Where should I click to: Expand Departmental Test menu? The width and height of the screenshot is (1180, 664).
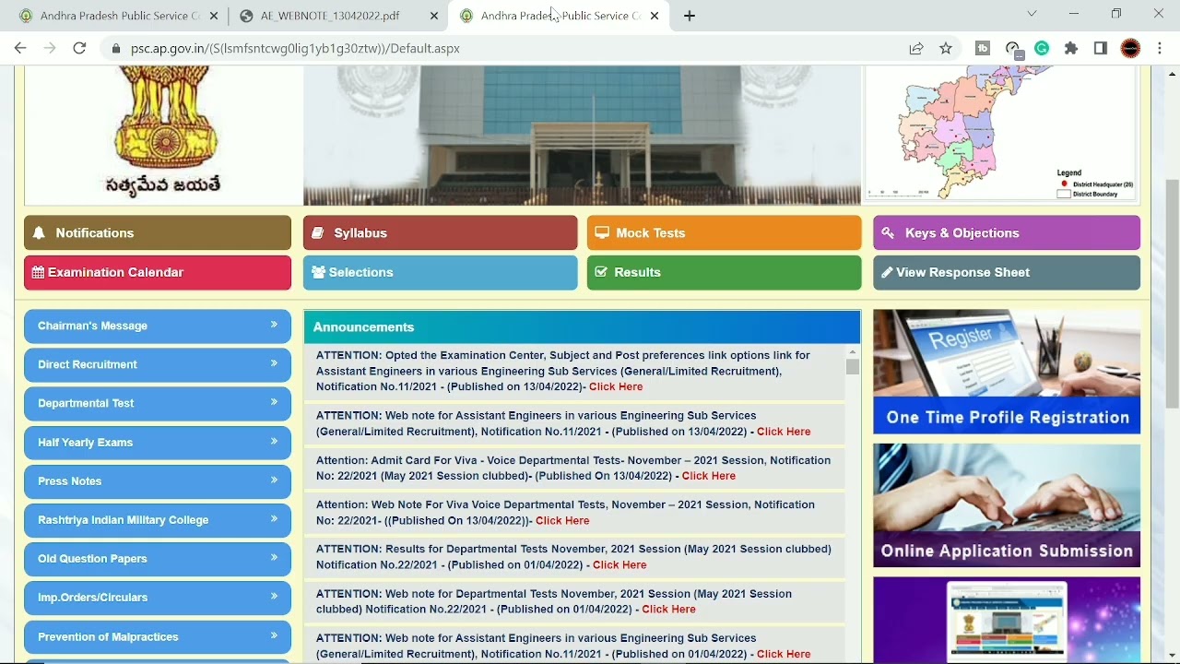pyautogui.click(x=158, y=403)
